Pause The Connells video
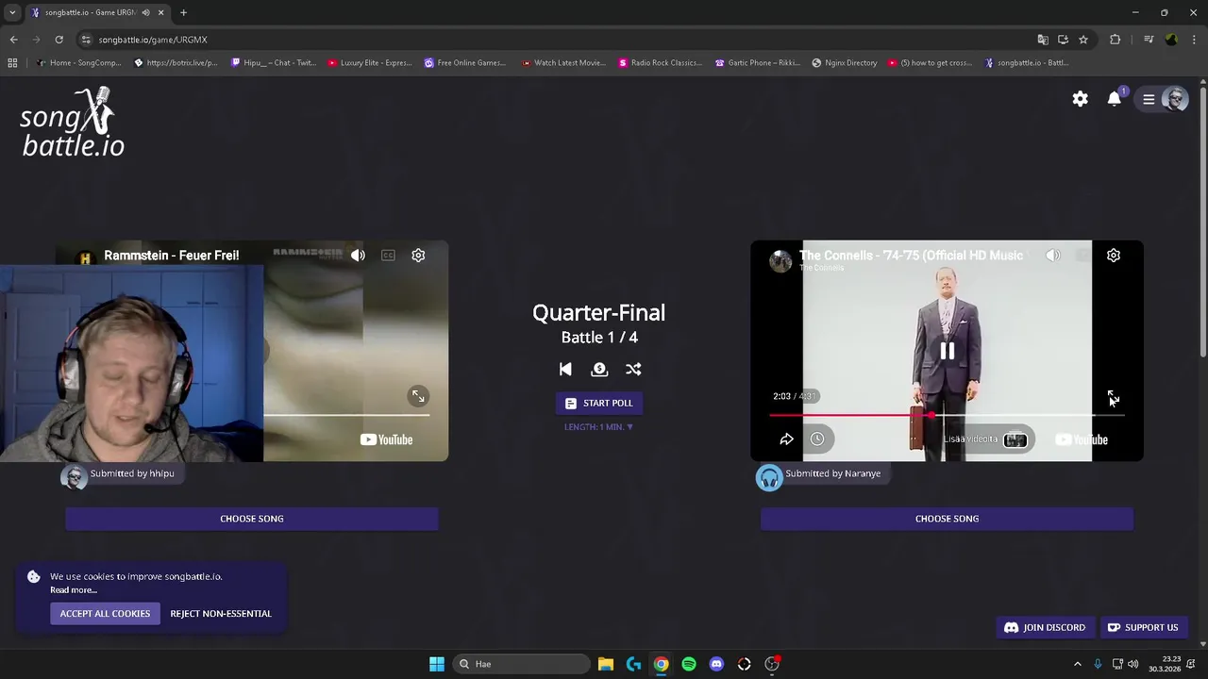The height and width of the screenshot is (679, 1208). 947,352
